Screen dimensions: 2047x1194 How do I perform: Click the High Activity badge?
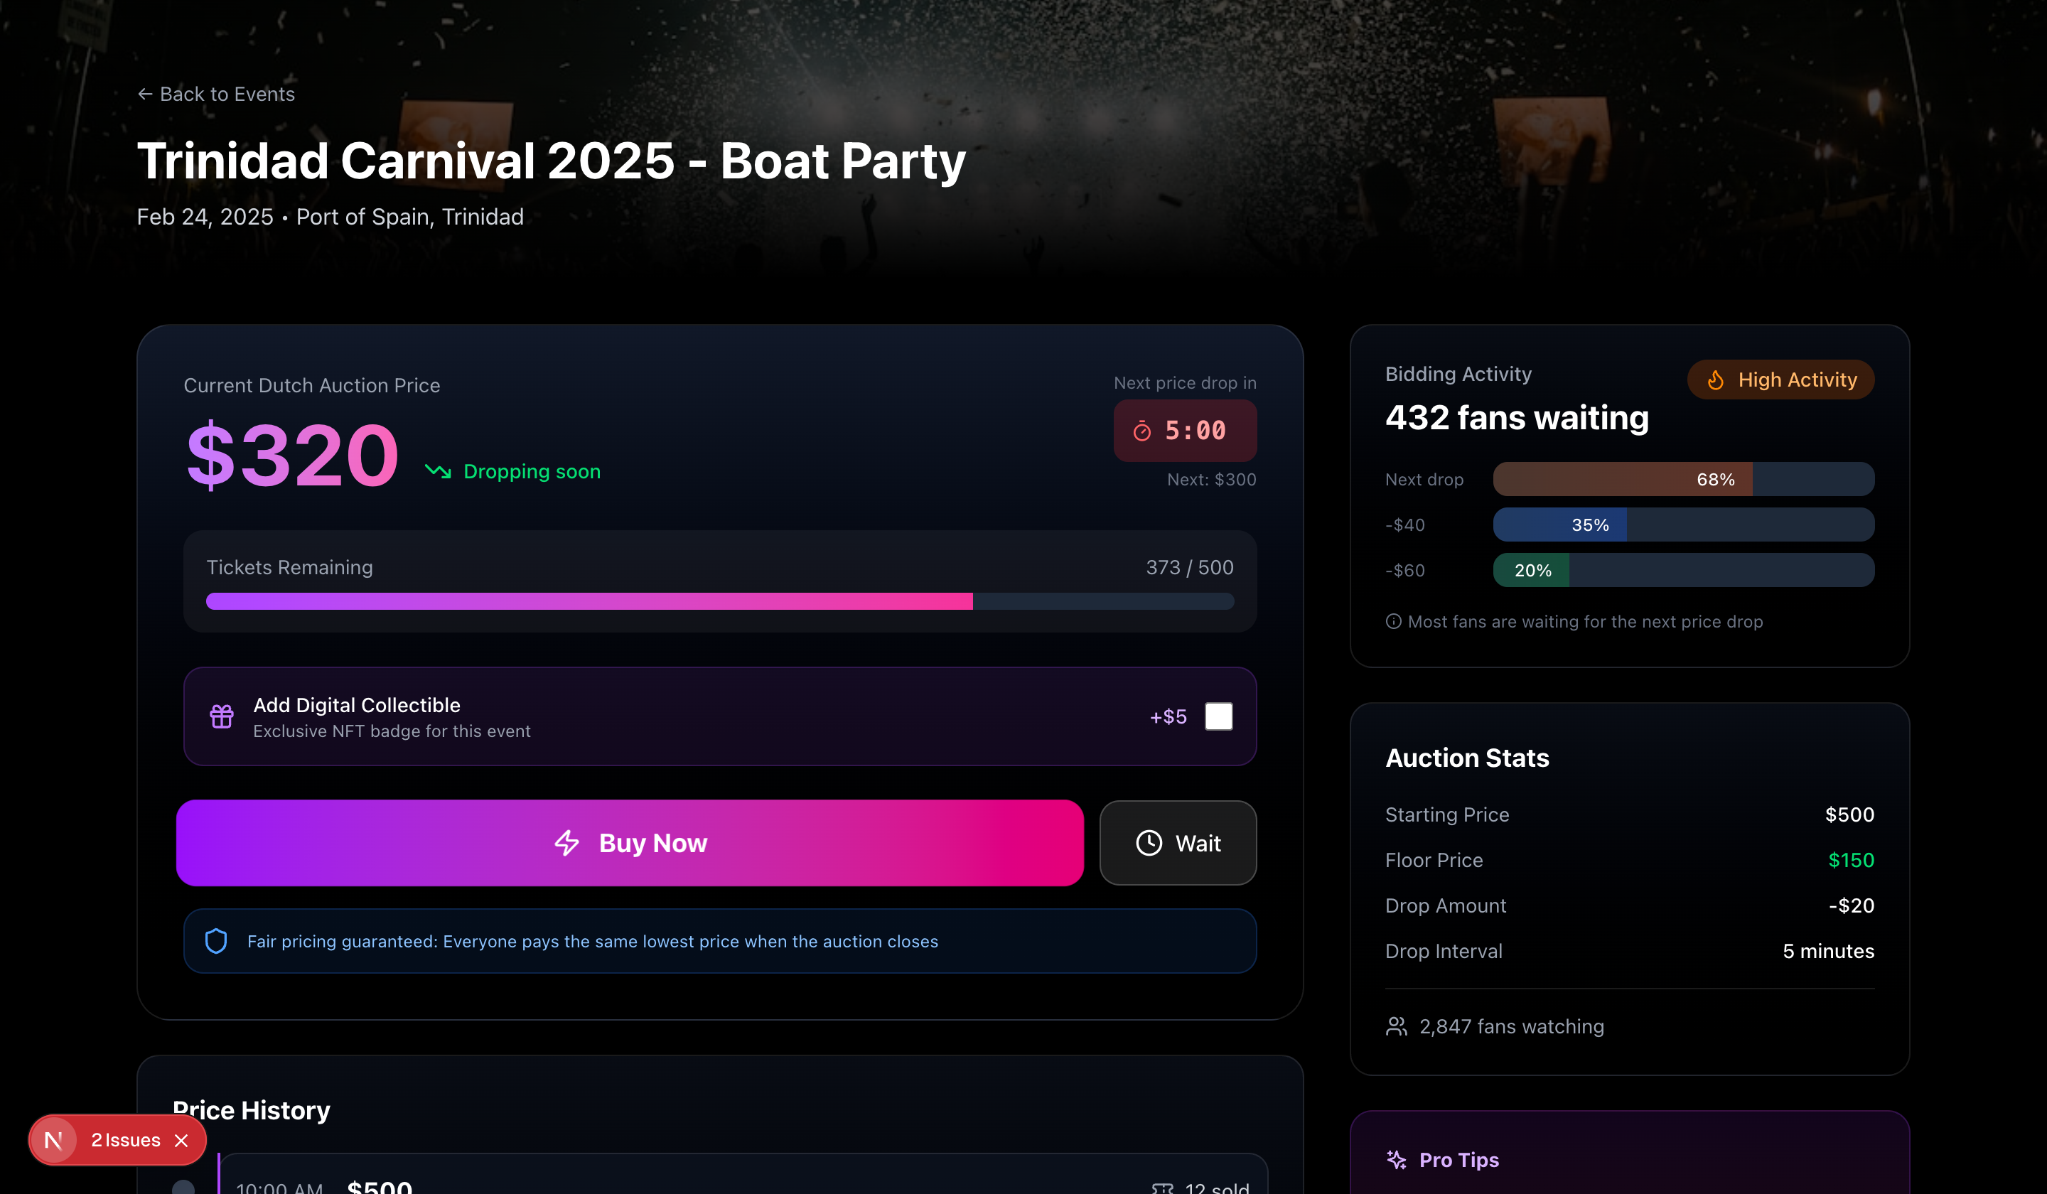click(x=1780, y=380)
